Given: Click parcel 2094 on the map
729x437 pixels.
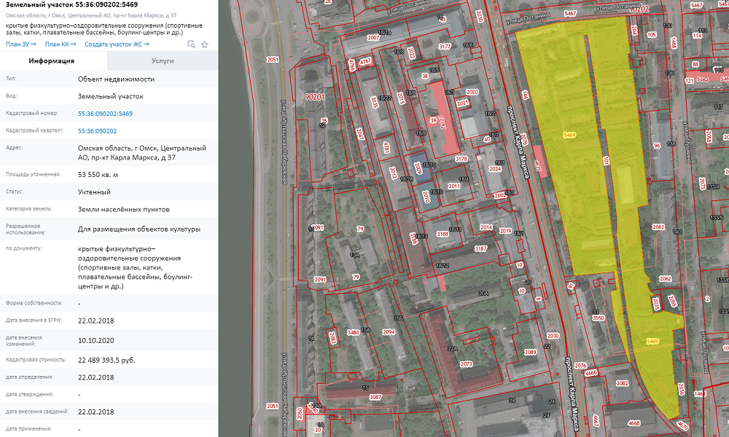Looking at the screenshot, I should click(x=388, y=332).
